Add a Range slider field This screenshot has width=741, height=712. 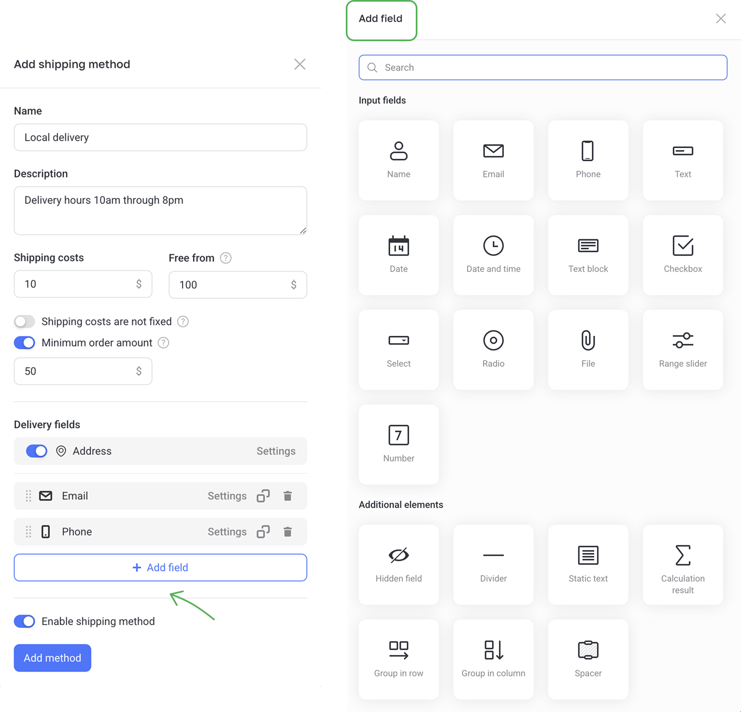point(683,349)
